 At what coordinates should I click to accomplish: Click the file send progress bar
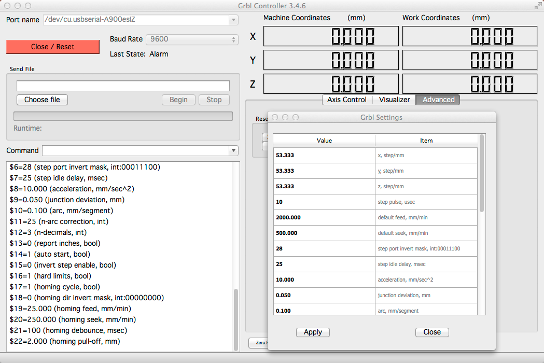(x=123, y=116)
